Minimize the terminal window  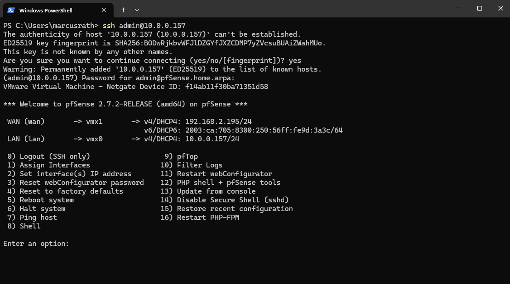[458, 8]
